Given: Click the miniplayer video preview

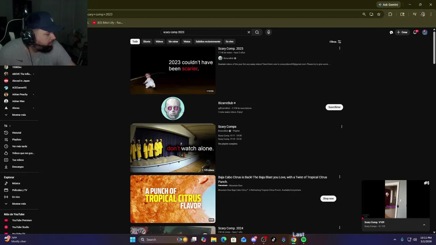Looking at the screenshot, I should [x=395, y=199].
